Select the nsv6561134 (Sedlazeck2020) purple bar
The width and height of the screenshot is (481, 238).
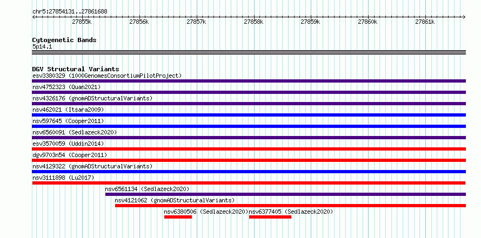point(285,194)
